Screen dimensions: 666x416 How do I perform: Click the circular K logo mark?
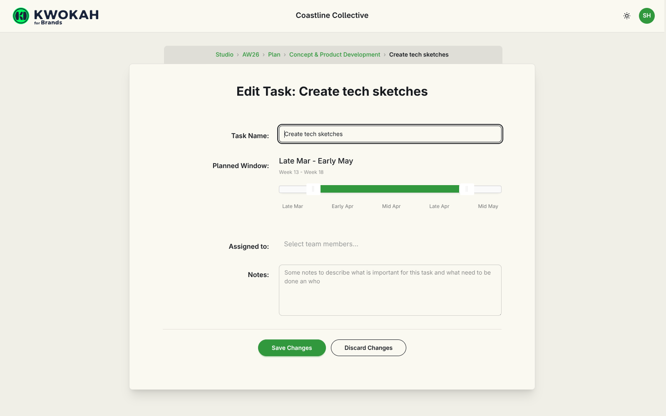(x=20, y=16)
